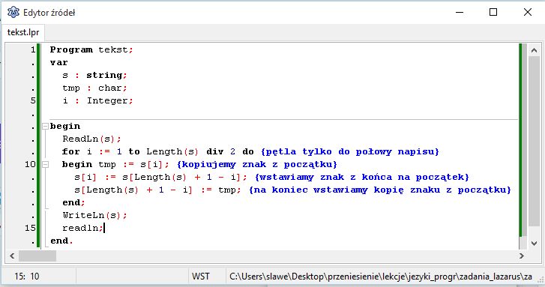This screenshot has height=287, width=545.
Task: Click comment '{pętla tylko do połowy napisu}'
Action: tap(350, 152)
